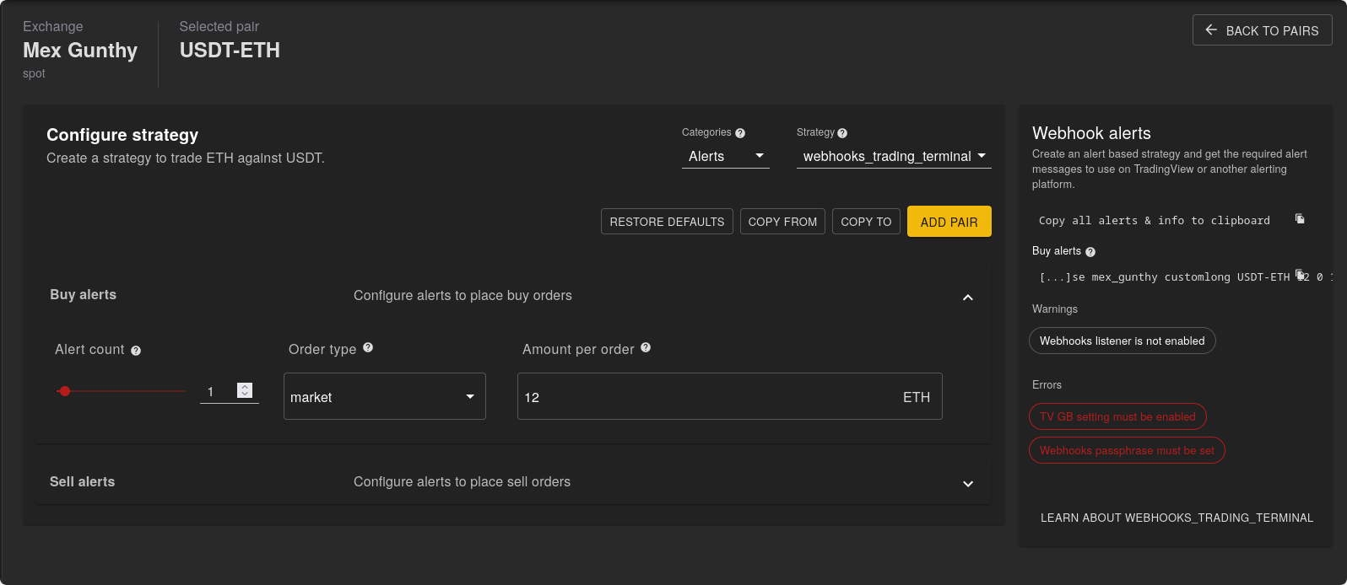Click 'Webhooks passphrase must be set' error chip
The height and width of the screenshot is (585, 1347).
click(1127, 450)
